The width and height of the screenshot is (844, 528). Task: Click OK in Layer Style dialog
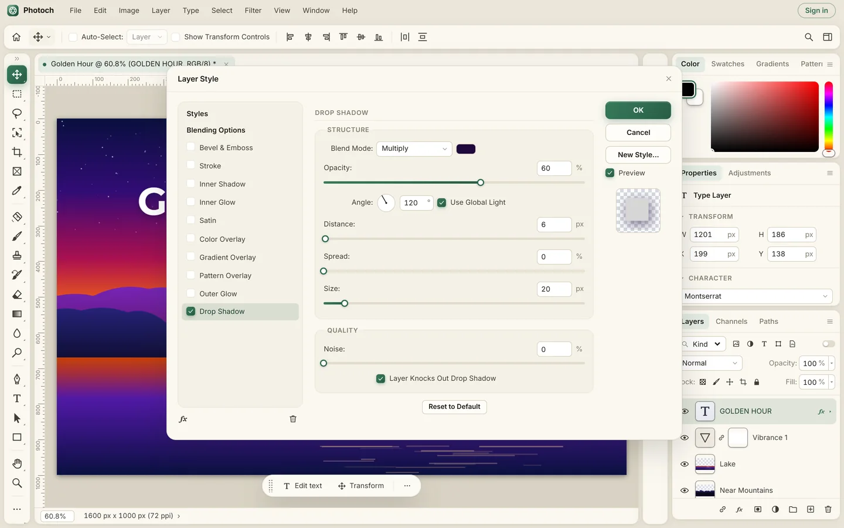click(x=638, y=110)
